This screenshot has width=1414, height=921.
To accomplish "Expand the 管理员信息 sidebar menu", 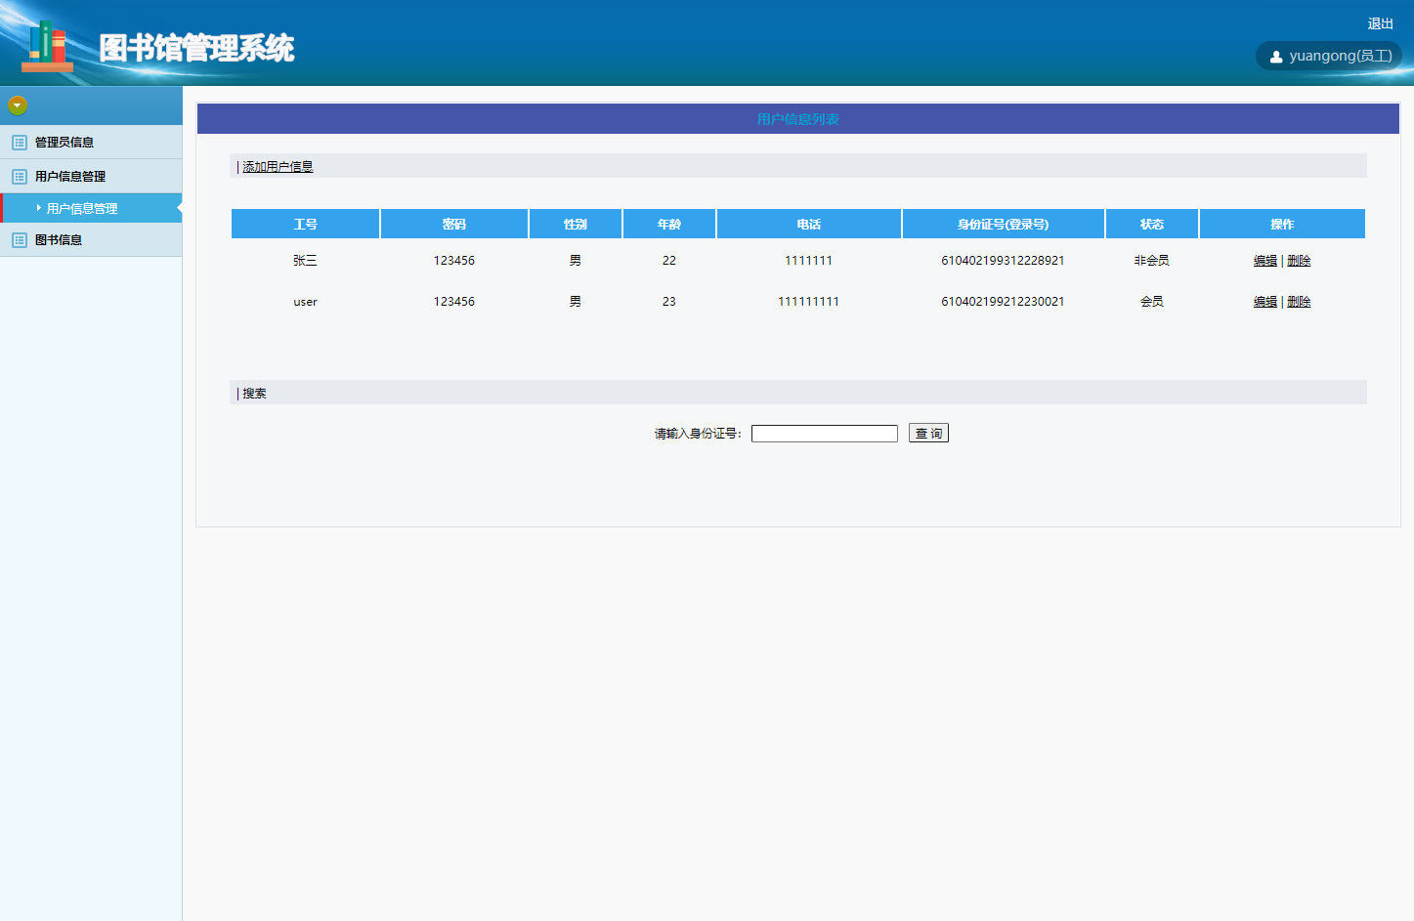I will tap(64, 143).
